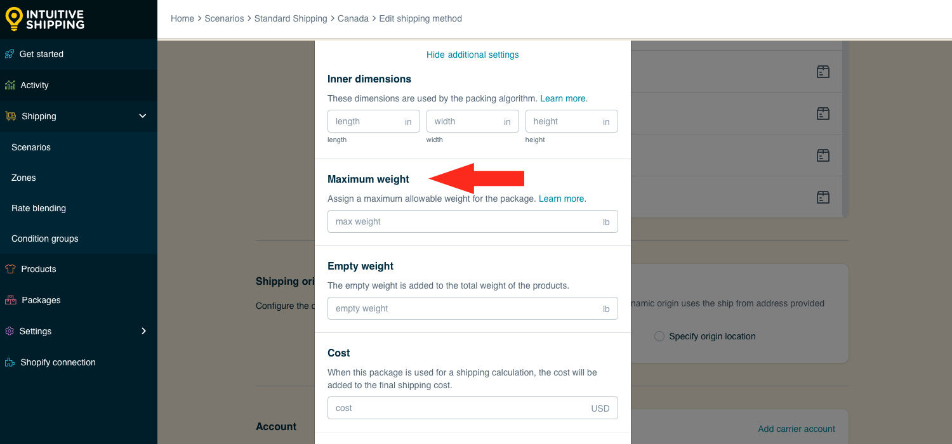952x444 pixels.
Task: Follow Learn more link under Maximum weight
Action: click(562, 199)
